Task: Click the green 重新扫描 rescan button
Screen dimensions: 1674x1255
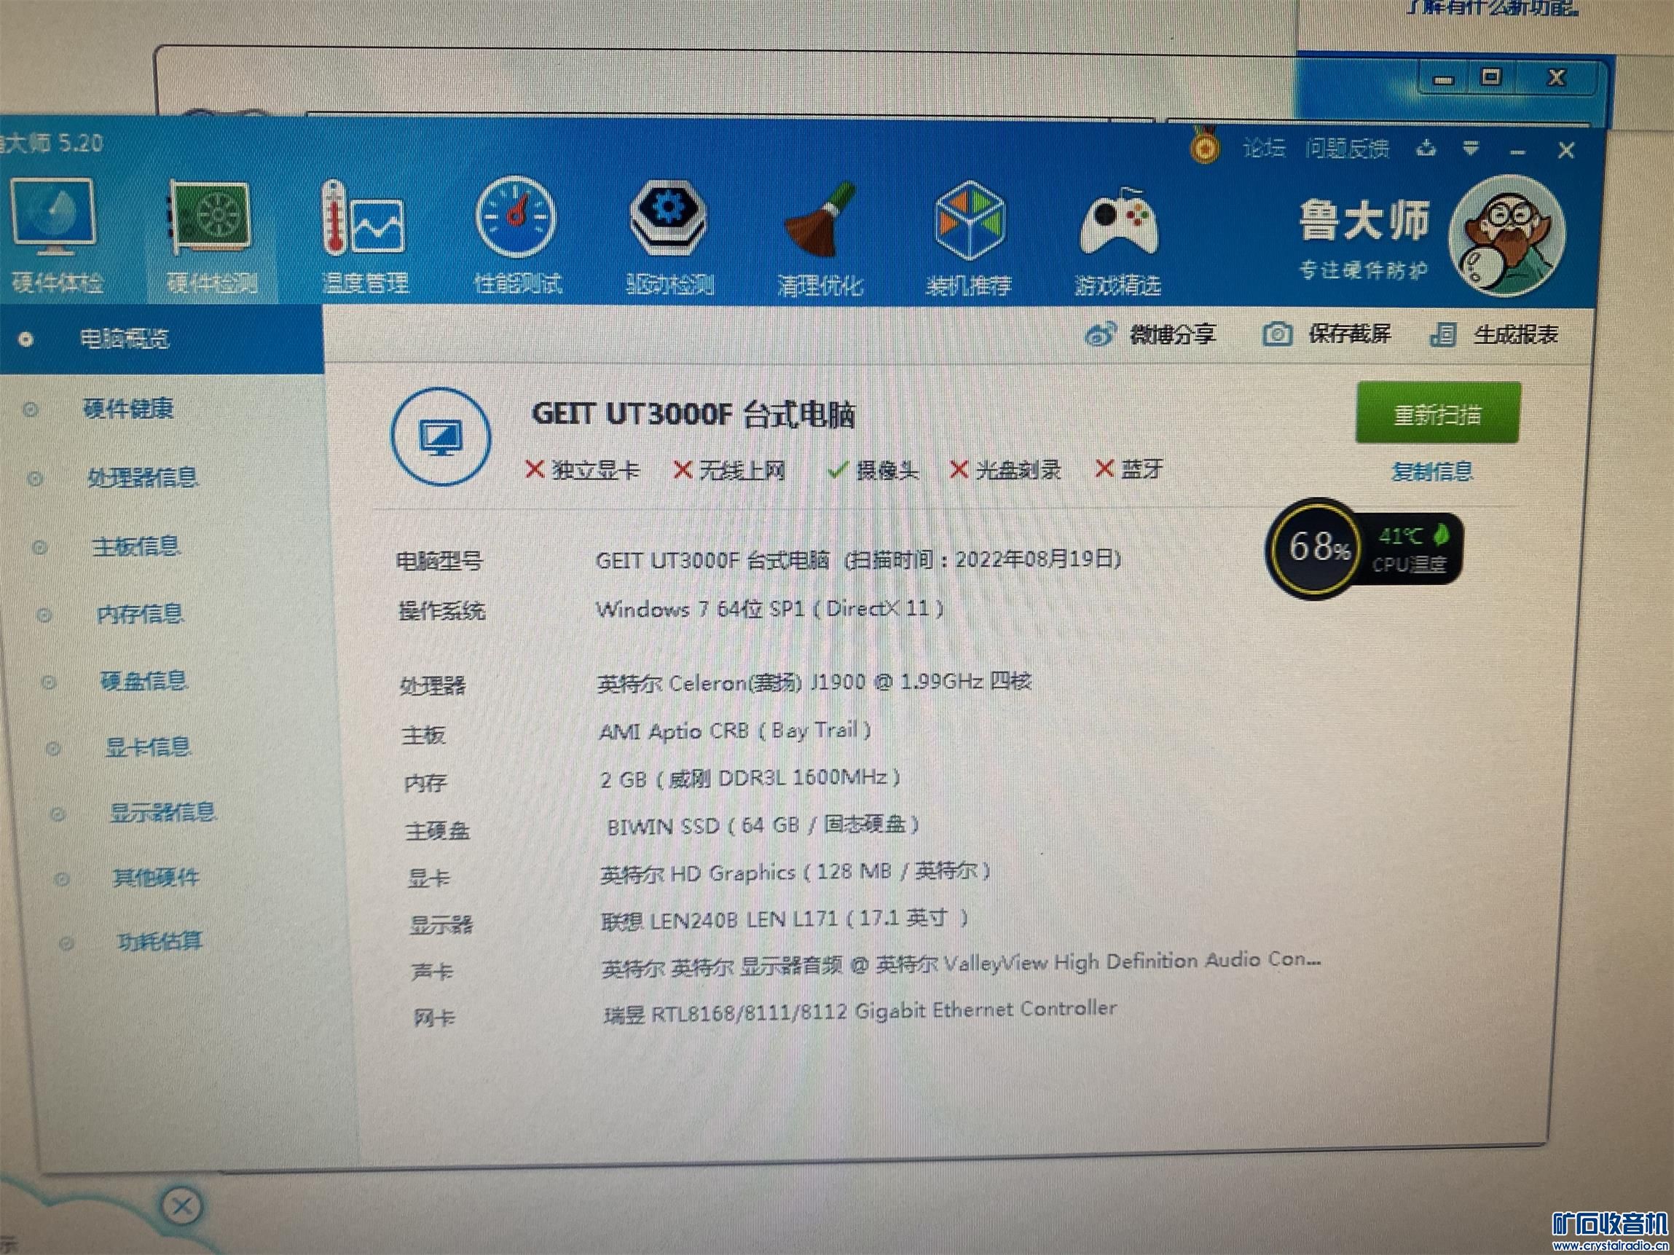Action: [1438, 413]
